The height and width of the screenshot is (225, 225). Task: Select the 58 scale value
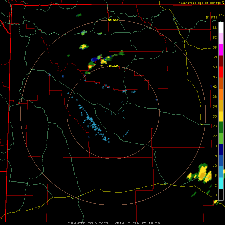pyautogui.click(x=215, y=47)
